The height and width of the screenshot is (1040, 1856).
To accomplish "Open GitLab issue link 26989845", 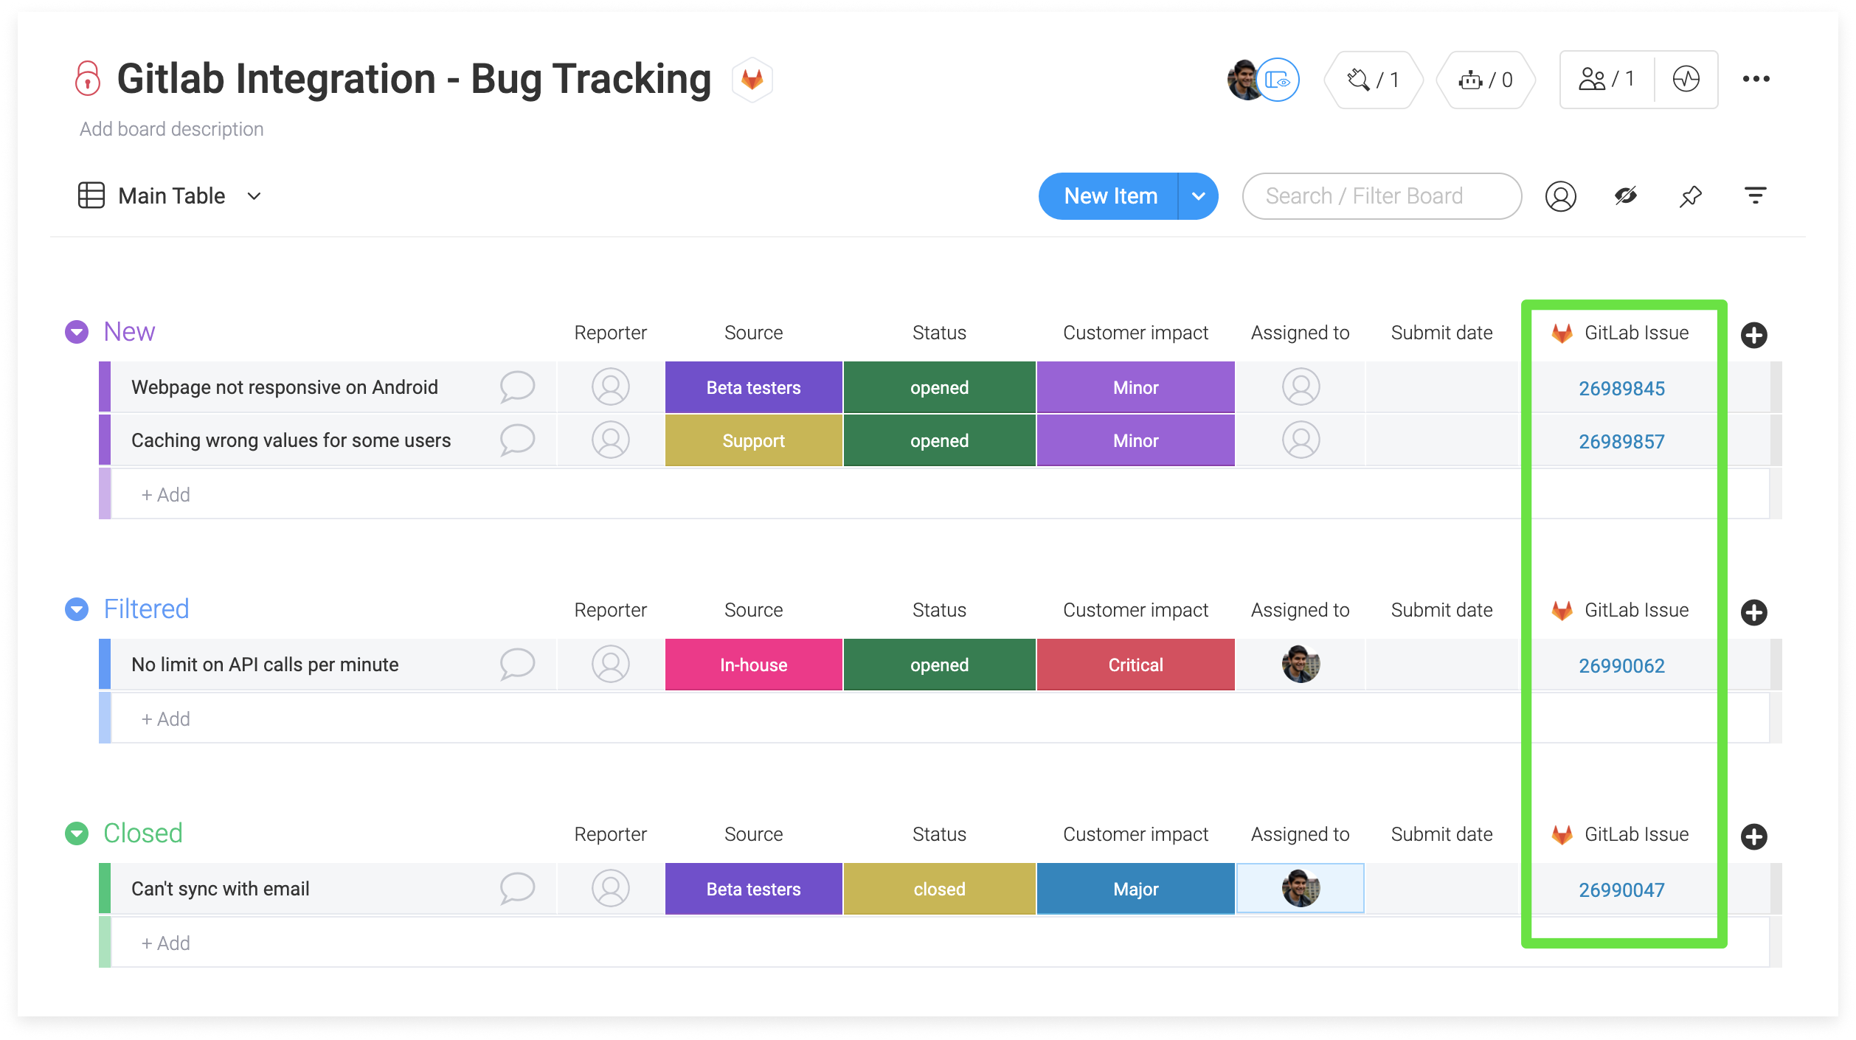I will (1621, 388).
